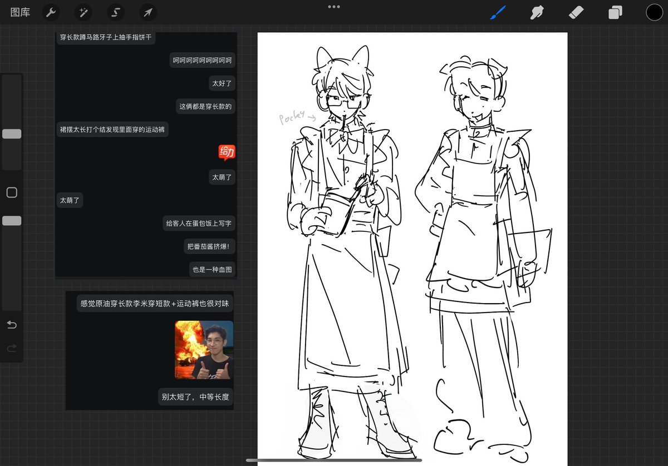668x466 pixels.
Task: Tap the square modify button in sidebar
Action: pyautogui.click(x=12, y=192)
